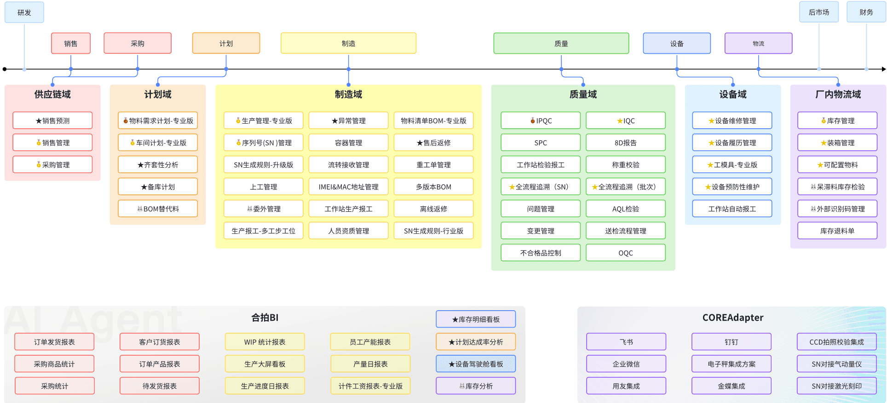The width and height of the screenshot is (887, 403).
Task: Click the medal icon on 销售管理
Action: coord(39,142)
